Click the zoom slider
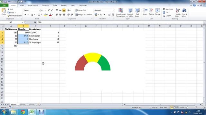This screenshot has width=206, height=115. point(195,107)
